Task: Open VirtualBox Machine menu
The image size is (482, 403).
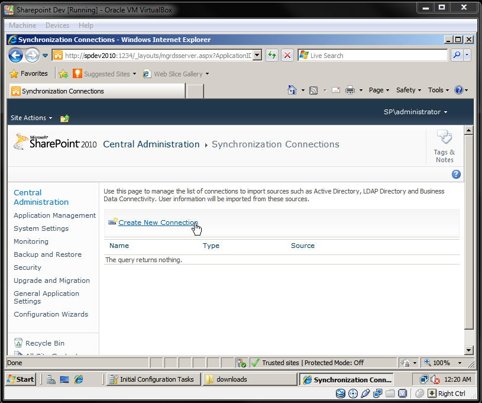Action: [22, 25]
